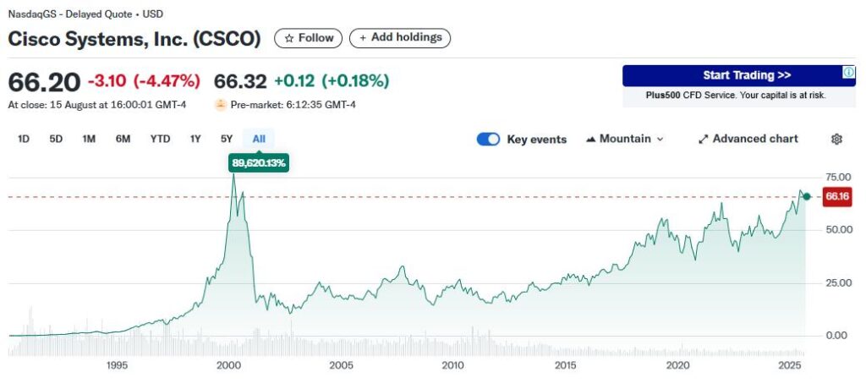Image resolution: width=866 pixels, height=389 pixels.
Task: Click the expand arrows icon beside Advanced chart
Action: pos(703,139)
